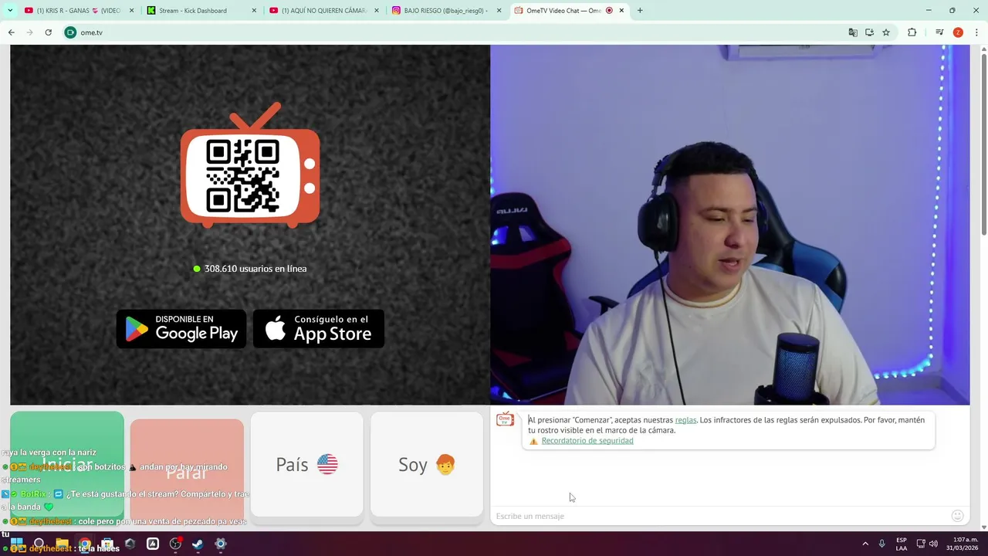Expand the system tray hidden icons chevron

[x=865, y=544]
